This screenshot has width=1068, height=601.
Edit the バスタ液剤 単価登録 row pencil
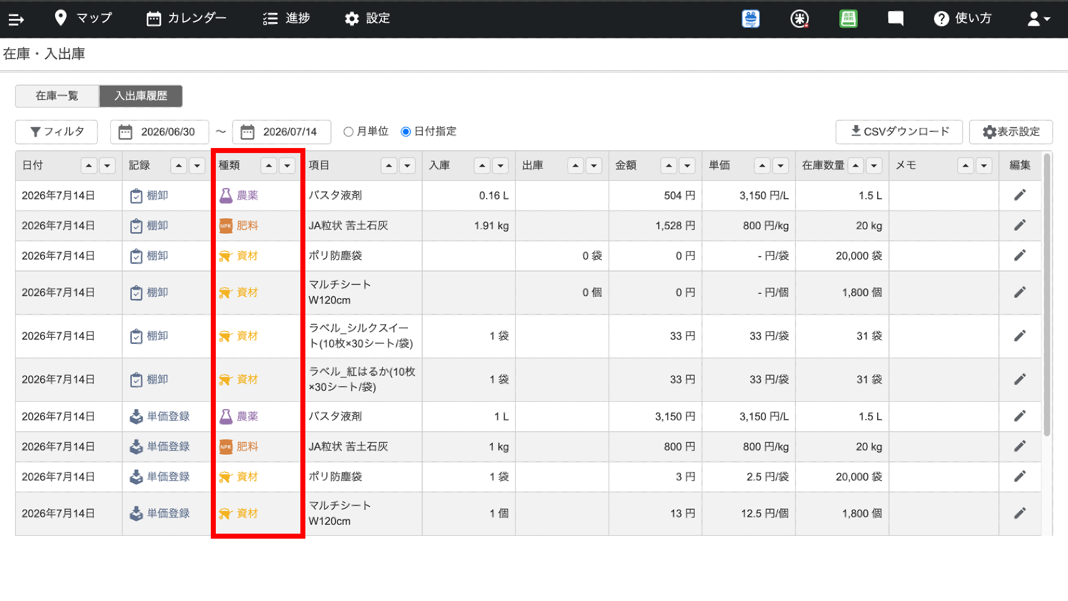coord(1020,416)
